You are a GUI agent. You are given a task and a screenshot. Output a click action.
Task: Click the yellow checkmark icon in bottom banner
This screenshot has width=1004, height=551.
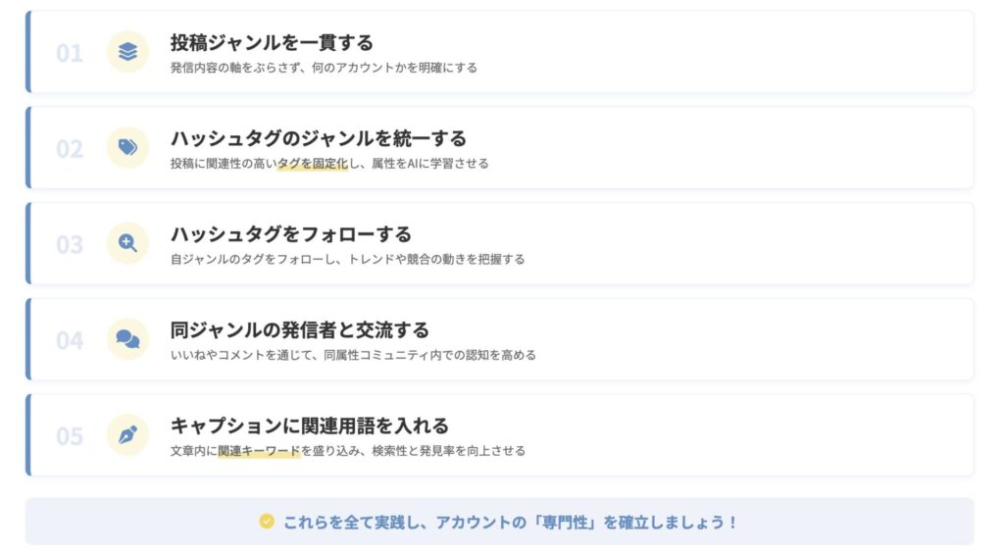267,522
